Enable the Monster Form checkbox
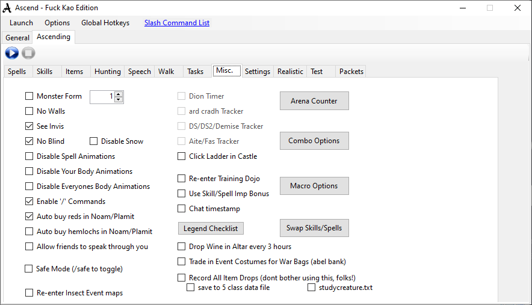Screen dimensions: 532x305 pos(29,96)
